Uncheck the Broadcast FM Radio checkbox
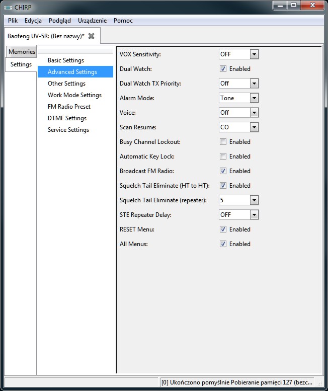Screen dimensions: 328x391 (223, 171)
